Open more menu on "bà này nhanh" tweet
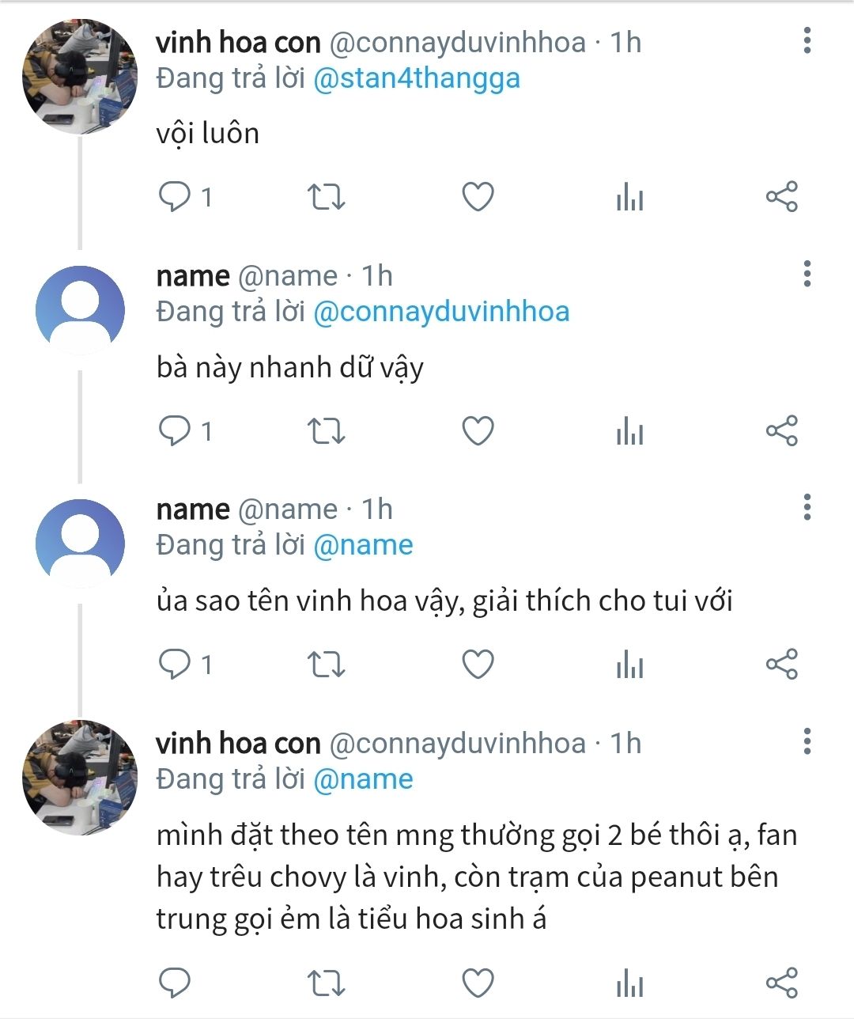 [807, 273]
